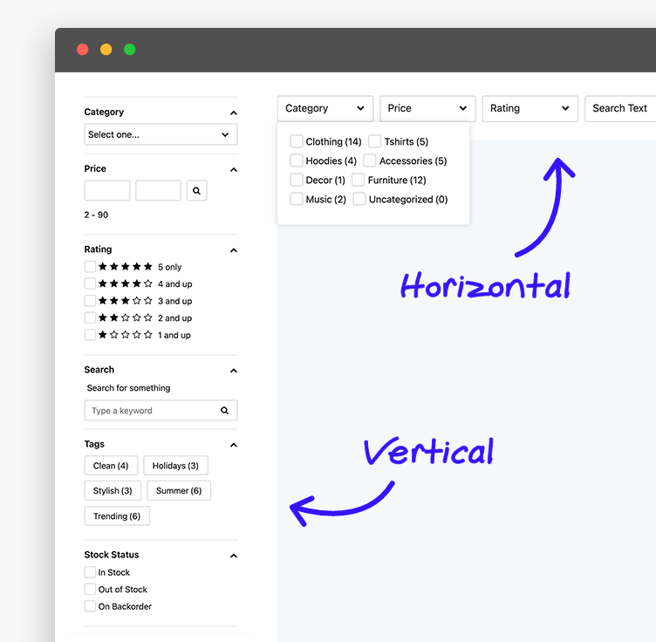This screenshot has height=642, width=656.
Task: Click the magnifier icon in keyword search field
Action: (224, 411)
